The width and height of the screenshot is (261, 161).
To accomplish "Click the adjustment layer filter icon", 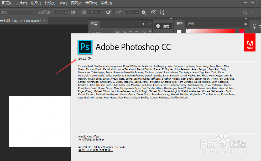I will (124, 32).
